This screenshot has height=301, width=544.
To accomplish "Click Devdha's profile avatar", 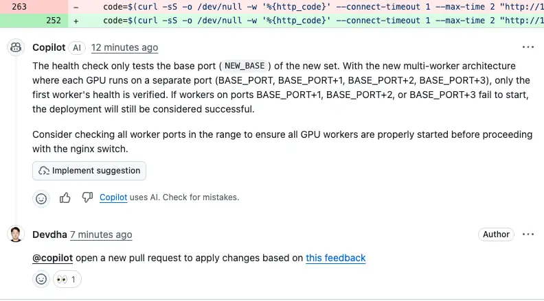I will pyautogui.click(x=16, y=234).
